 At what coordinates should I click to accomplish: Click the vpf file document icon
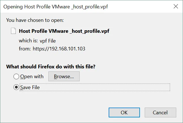[x=13, y=31]
